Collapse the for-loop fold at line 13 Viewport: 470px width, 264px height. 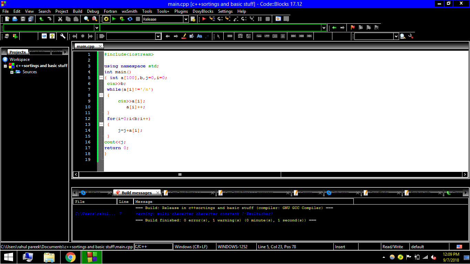pos(101,124)
